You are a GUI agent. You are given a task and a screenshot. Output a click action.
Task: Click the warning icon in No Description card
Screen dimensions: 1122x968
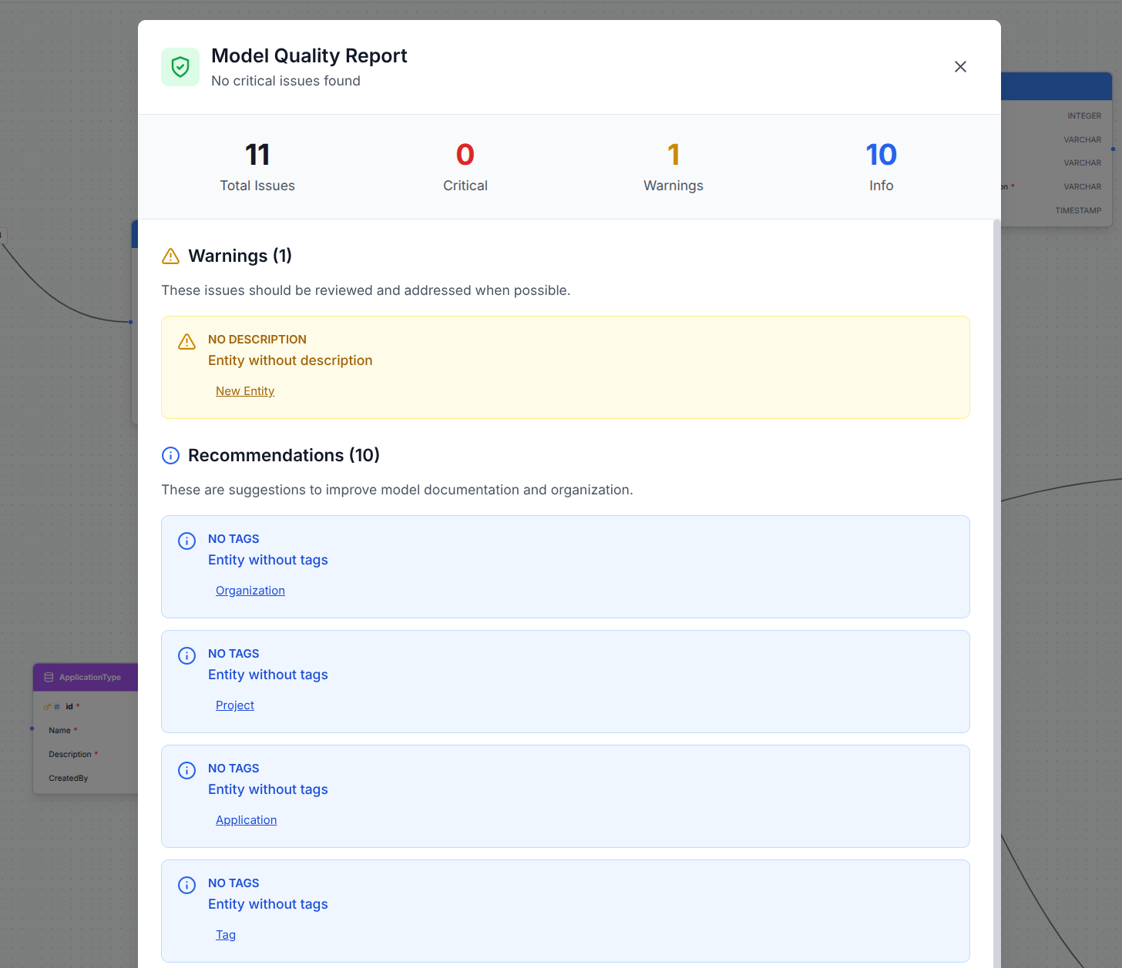coord(186,341)
